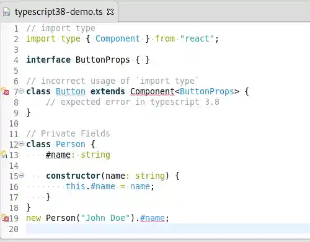310x242 pixels.
Task: Click the underlined #name on line 19
Action: tap(153, 218)
